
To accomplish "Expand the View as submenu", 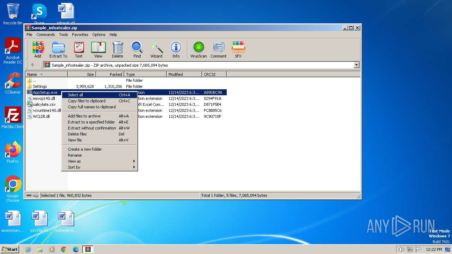I will tap(100, 161).
